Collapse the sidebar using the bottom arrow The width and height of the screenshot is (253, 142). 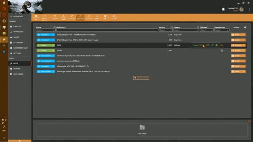click(20, 141)
